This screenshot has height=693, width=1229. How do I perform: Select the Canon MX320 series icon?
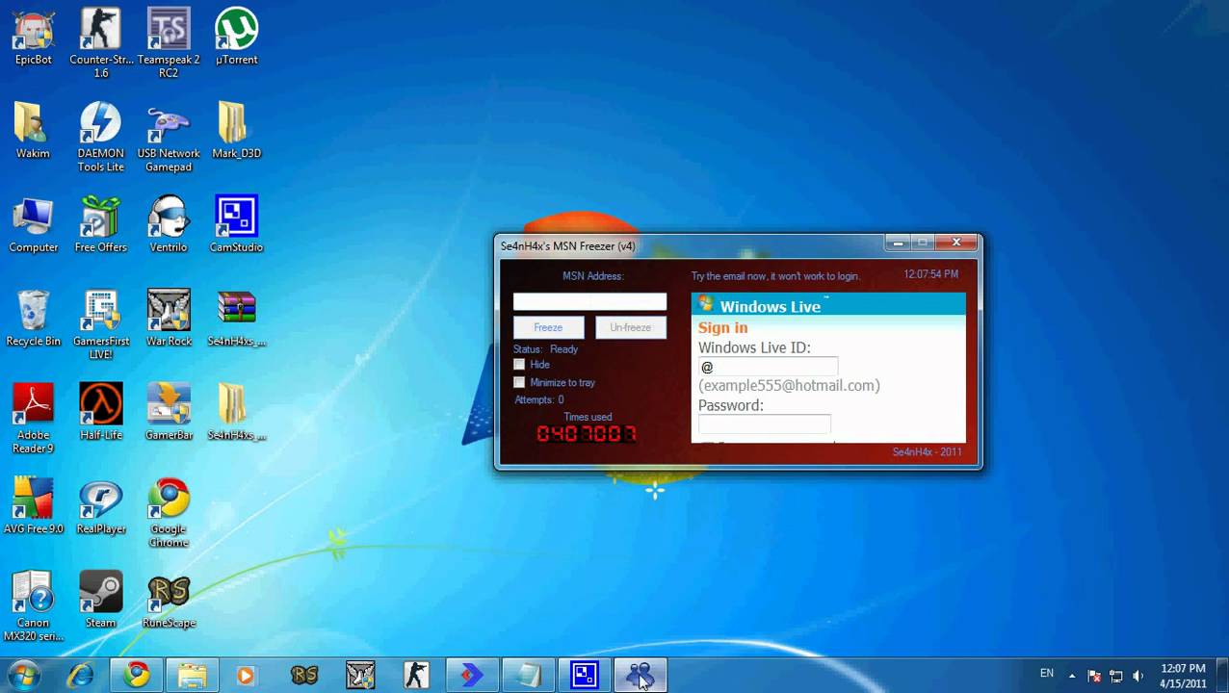(33, 606)
